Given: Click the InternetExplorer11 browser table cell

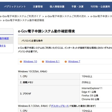Looking at the screenshot, I should coord(96,94).
